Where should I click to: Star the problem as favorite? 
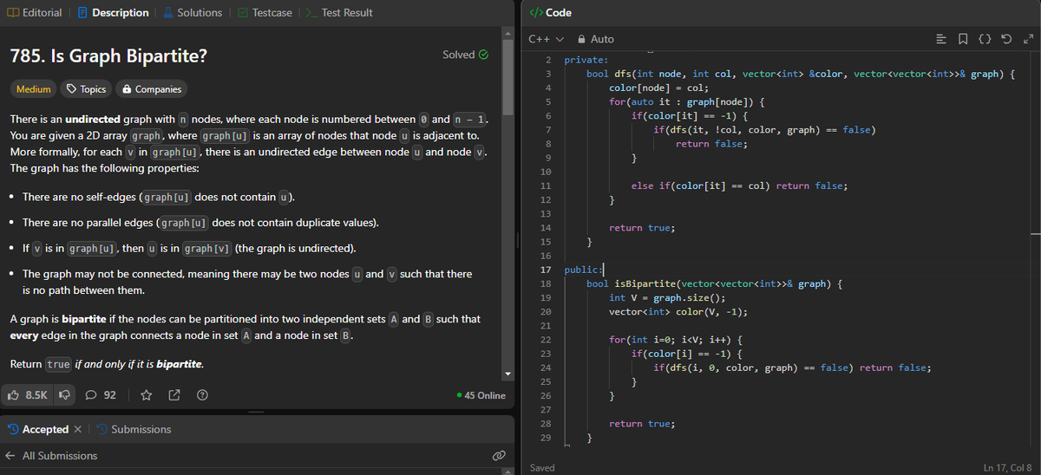pos(147,395)
